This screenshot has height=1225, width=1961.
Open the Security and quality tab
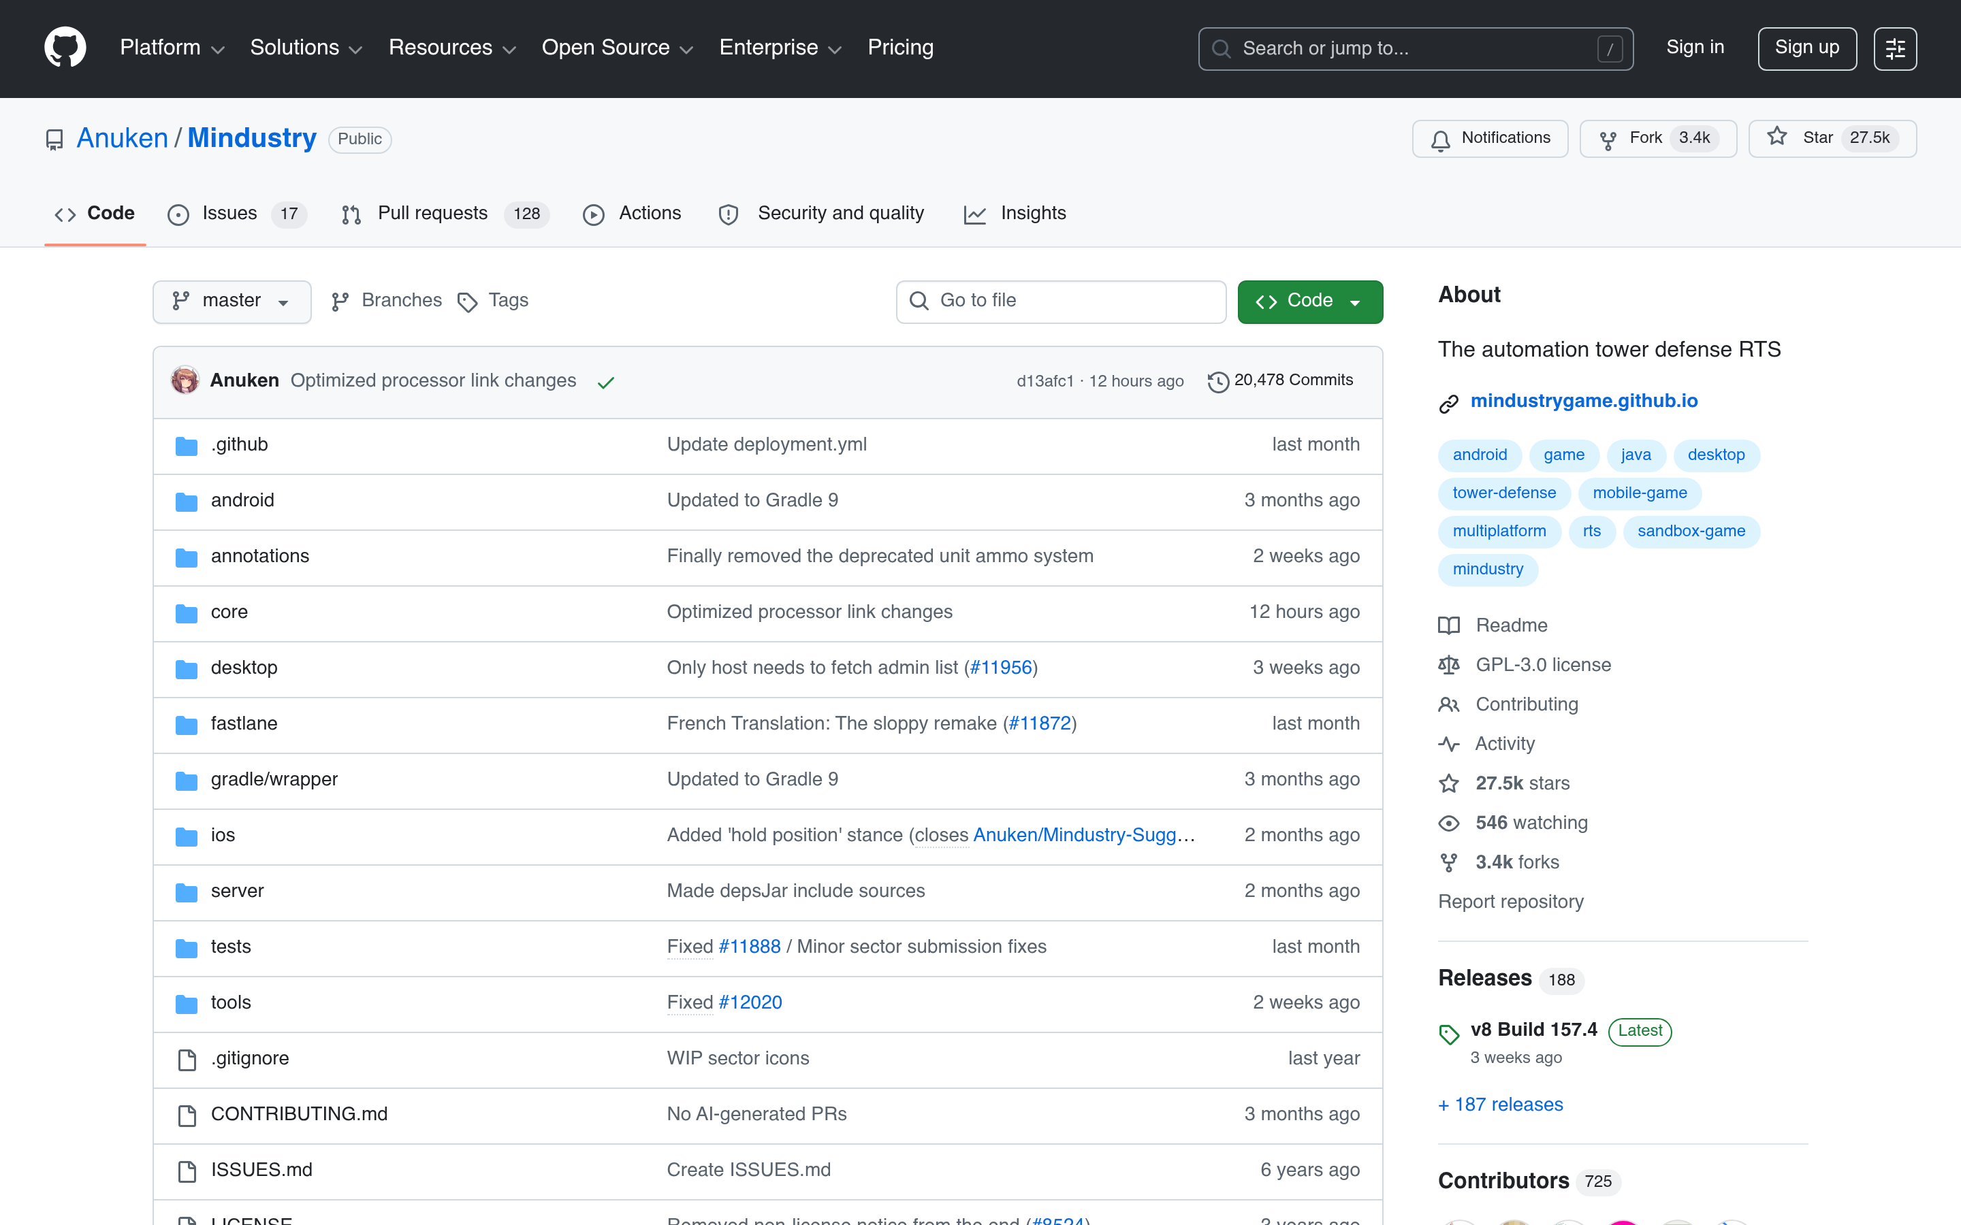[821, 214]
